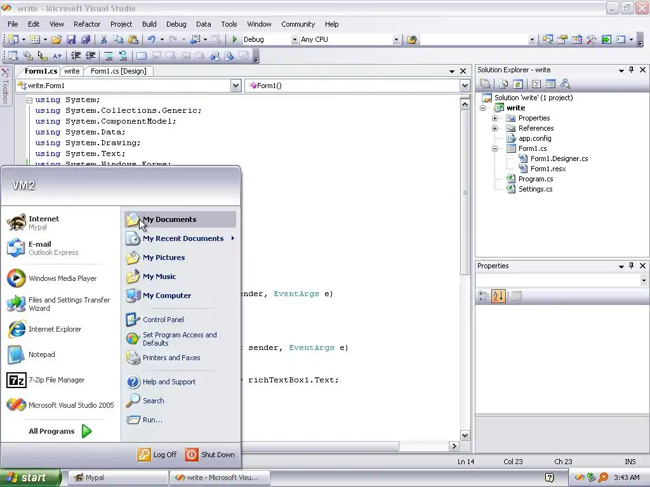Viewport: 650px width, 487px height.
Task: Toggle a bookmark on the current line
Action: click(x=142, y=56)
